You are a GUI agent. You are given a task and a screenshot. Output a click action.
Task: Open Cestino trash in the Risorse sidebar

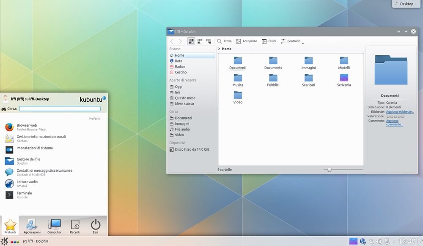[x=181, y=72]
